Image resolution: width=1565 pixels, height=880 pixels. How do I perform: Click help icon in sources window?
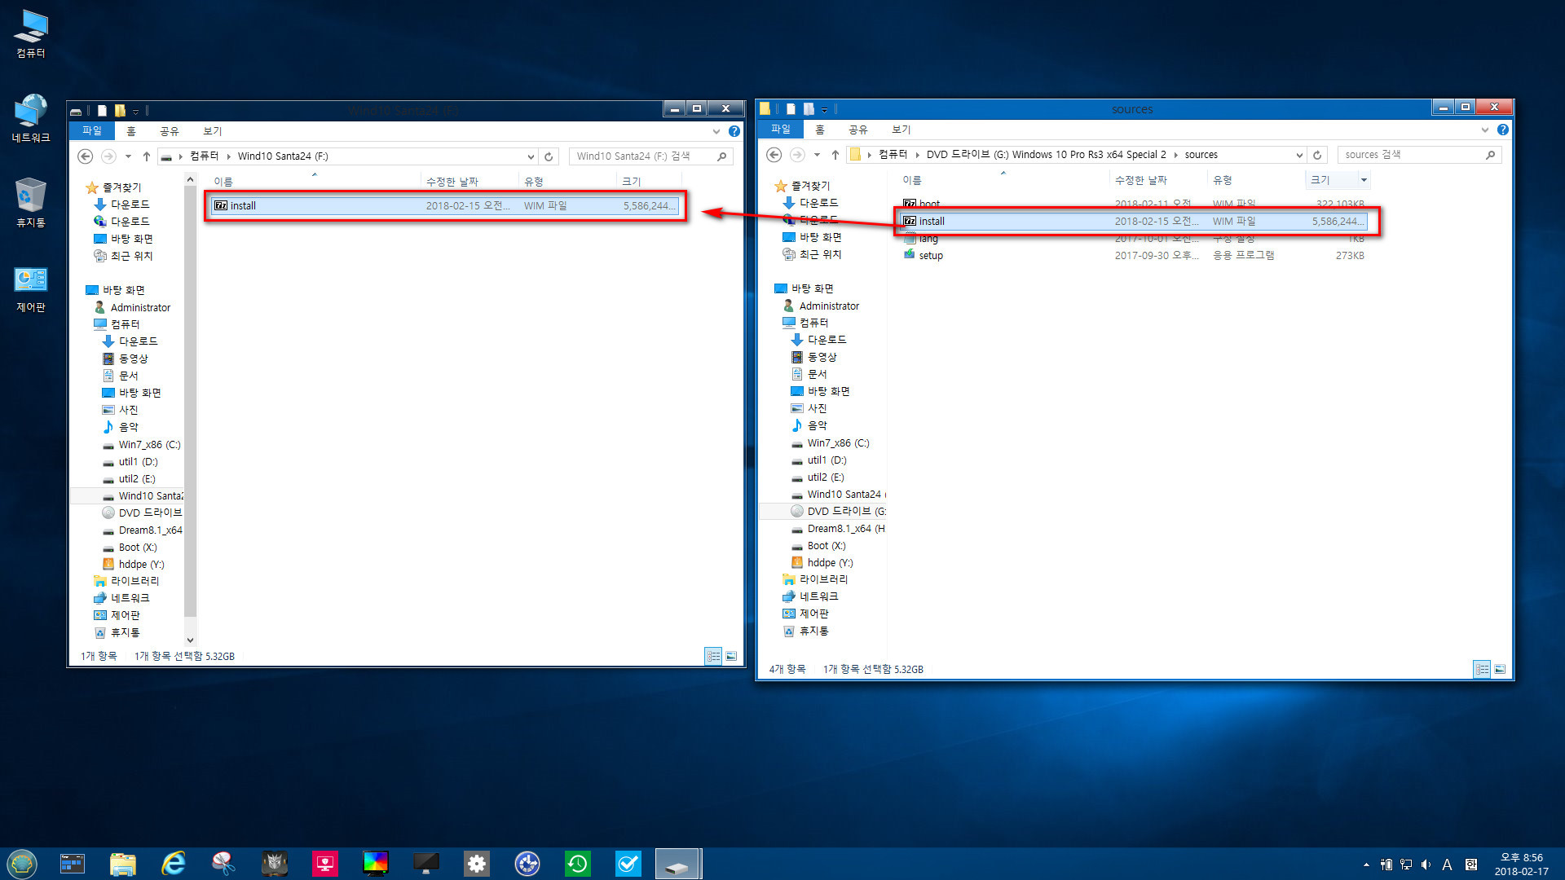[1503, 130]
